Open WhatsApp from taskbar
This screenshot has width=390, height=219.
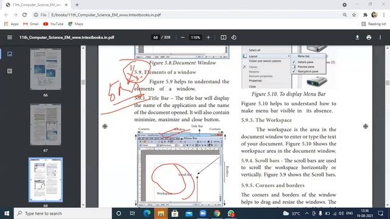[231, 214]
